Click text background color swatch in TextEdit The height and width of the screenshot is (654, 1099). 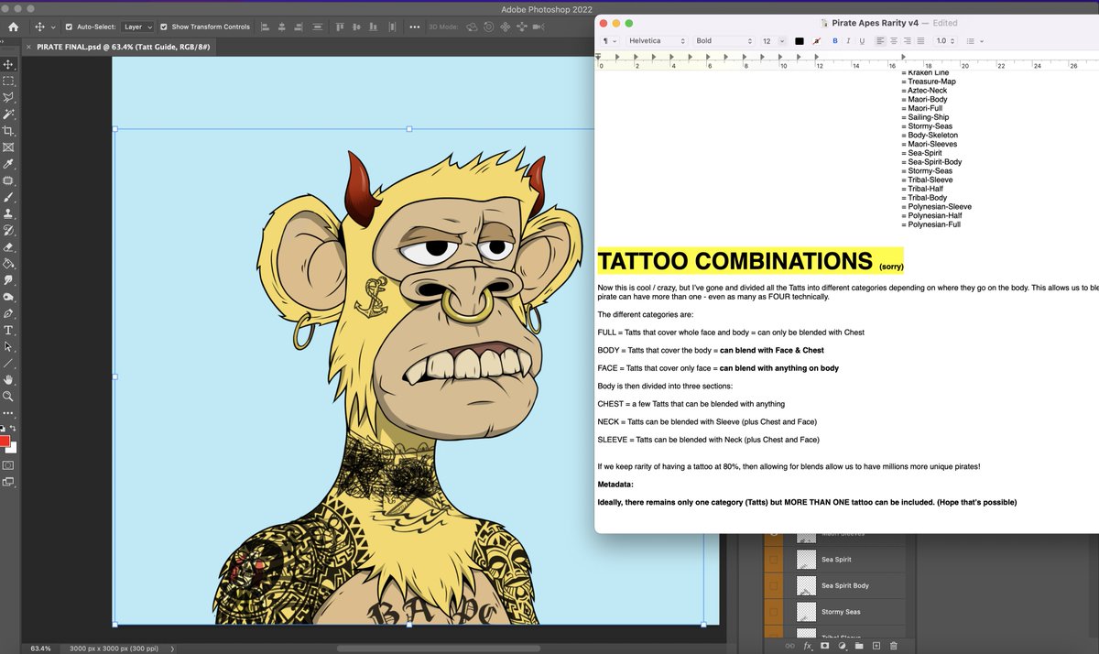816,40
